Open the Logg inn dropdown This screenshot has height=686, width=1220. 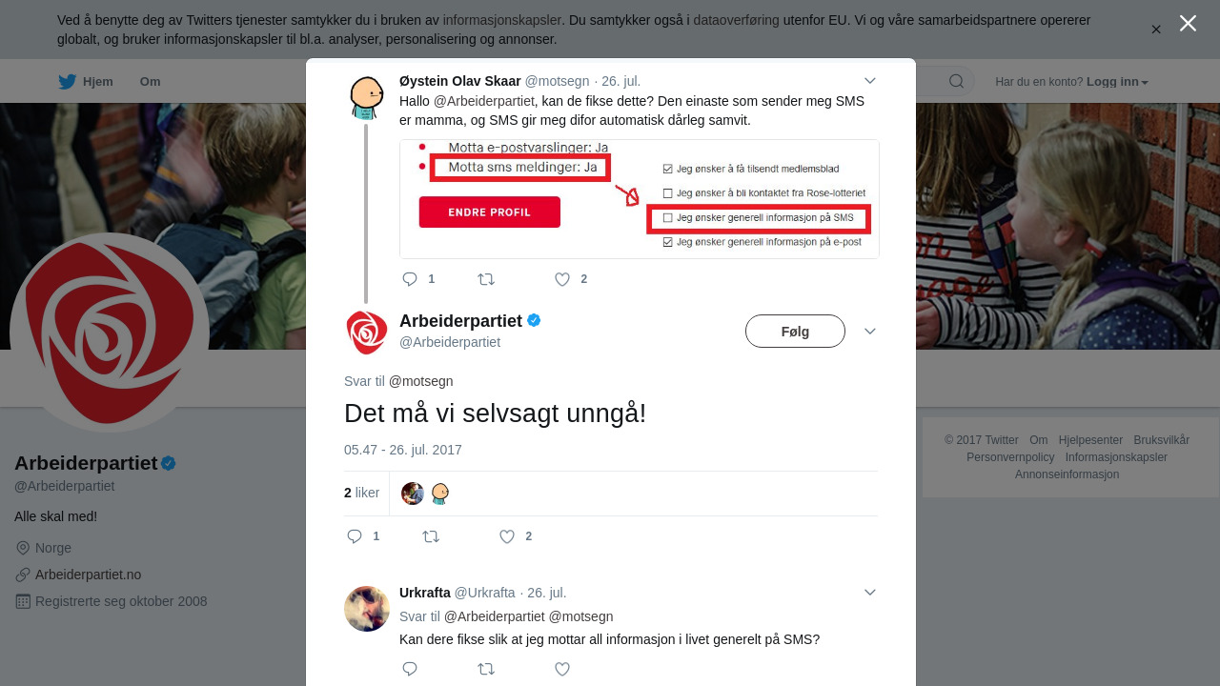coord(1117,82)
